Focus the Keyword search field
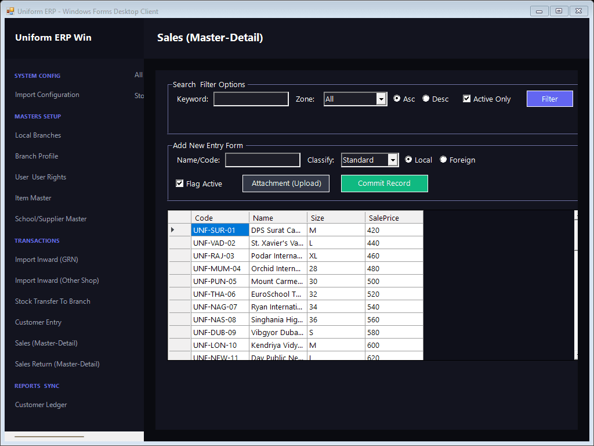The height and width of the screenshot is (446, 594). [x=251, y=99]
